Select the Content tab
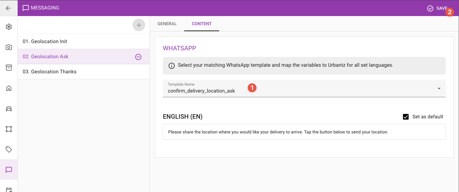The height and width of the screenshot is (192, 459). click(202, 24)
